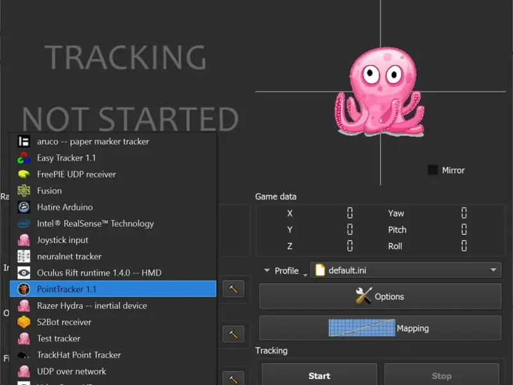Viewport: 513px width, 385px height.
Task: Click the Pitch label in Game data
Action: tap(397, 230)
